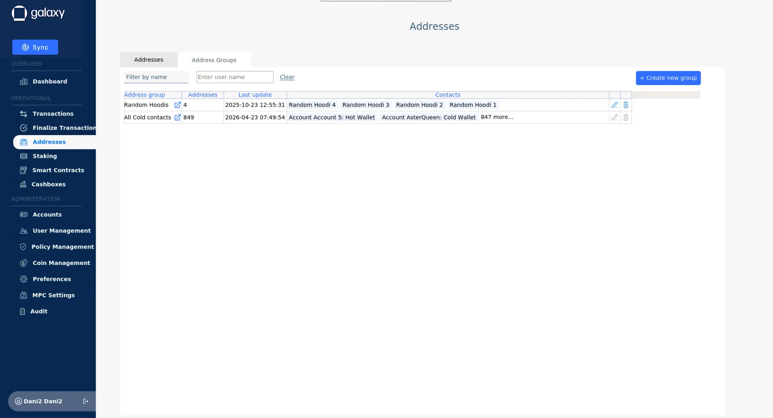Screen dimensions: 773x418
Task: Delete the Random Hoodis group trash icon
Action: tap(626, 105)
